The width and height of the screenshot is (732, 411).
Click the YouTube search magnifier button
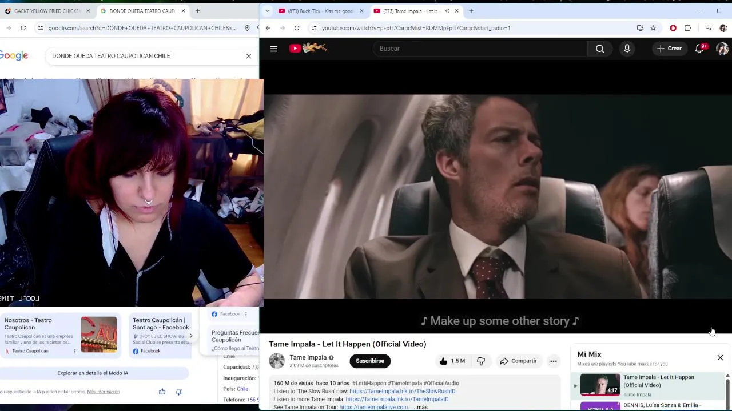(600, 49)
